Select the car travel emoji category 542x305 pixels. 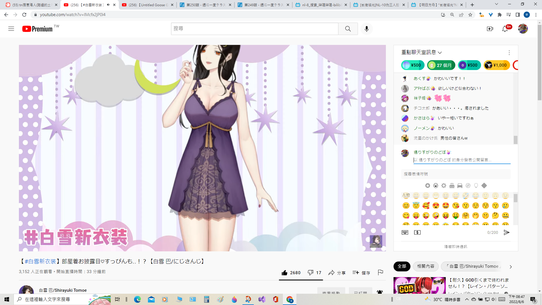pos(460,186)
